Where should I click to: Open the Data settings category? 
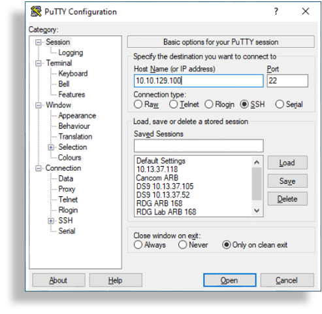(x=65, y=179)
